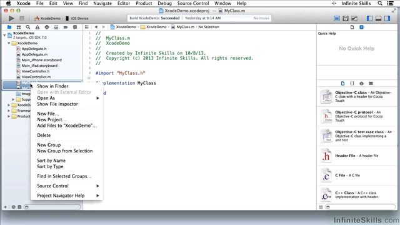Run the project with the Play button
Screen dimensions: 400x225
pyautogui.click(x=11, y=18)
